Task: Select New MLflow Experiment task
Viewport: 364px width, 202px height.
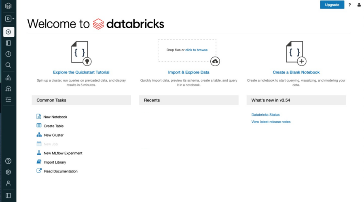Action: click(x=63, y=153)
